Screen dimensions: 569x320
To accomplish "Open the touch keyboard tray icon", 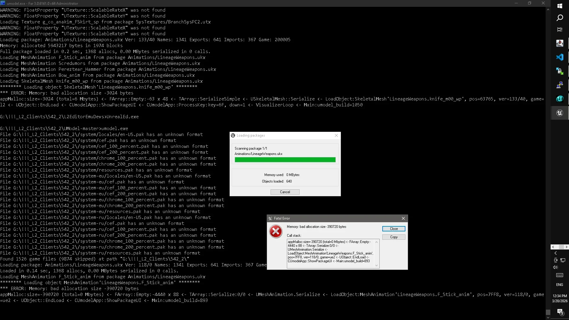I will 560,275.
